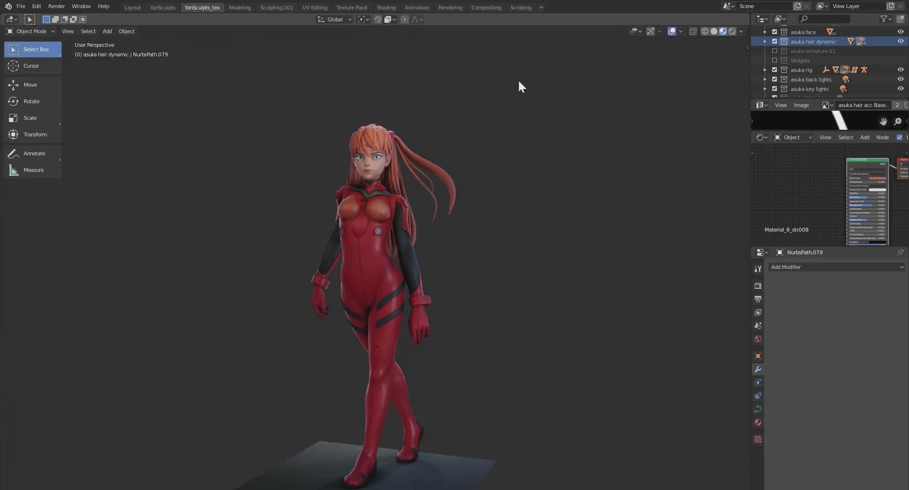
Task: Enable the Widgets collection checkbox
Action: pyautogui.click(x=775, y=61)
